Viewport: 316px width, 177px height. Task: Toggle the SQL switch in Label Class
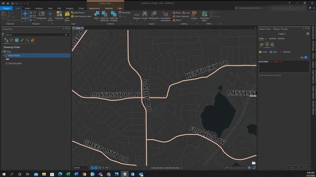(x=306, y=58)
